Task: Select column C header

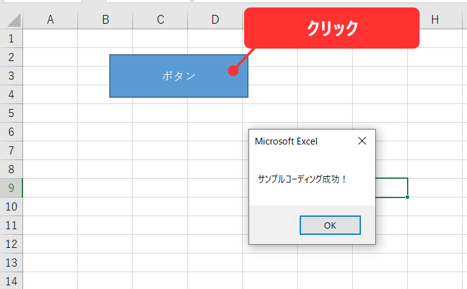Action: [160, 20]
